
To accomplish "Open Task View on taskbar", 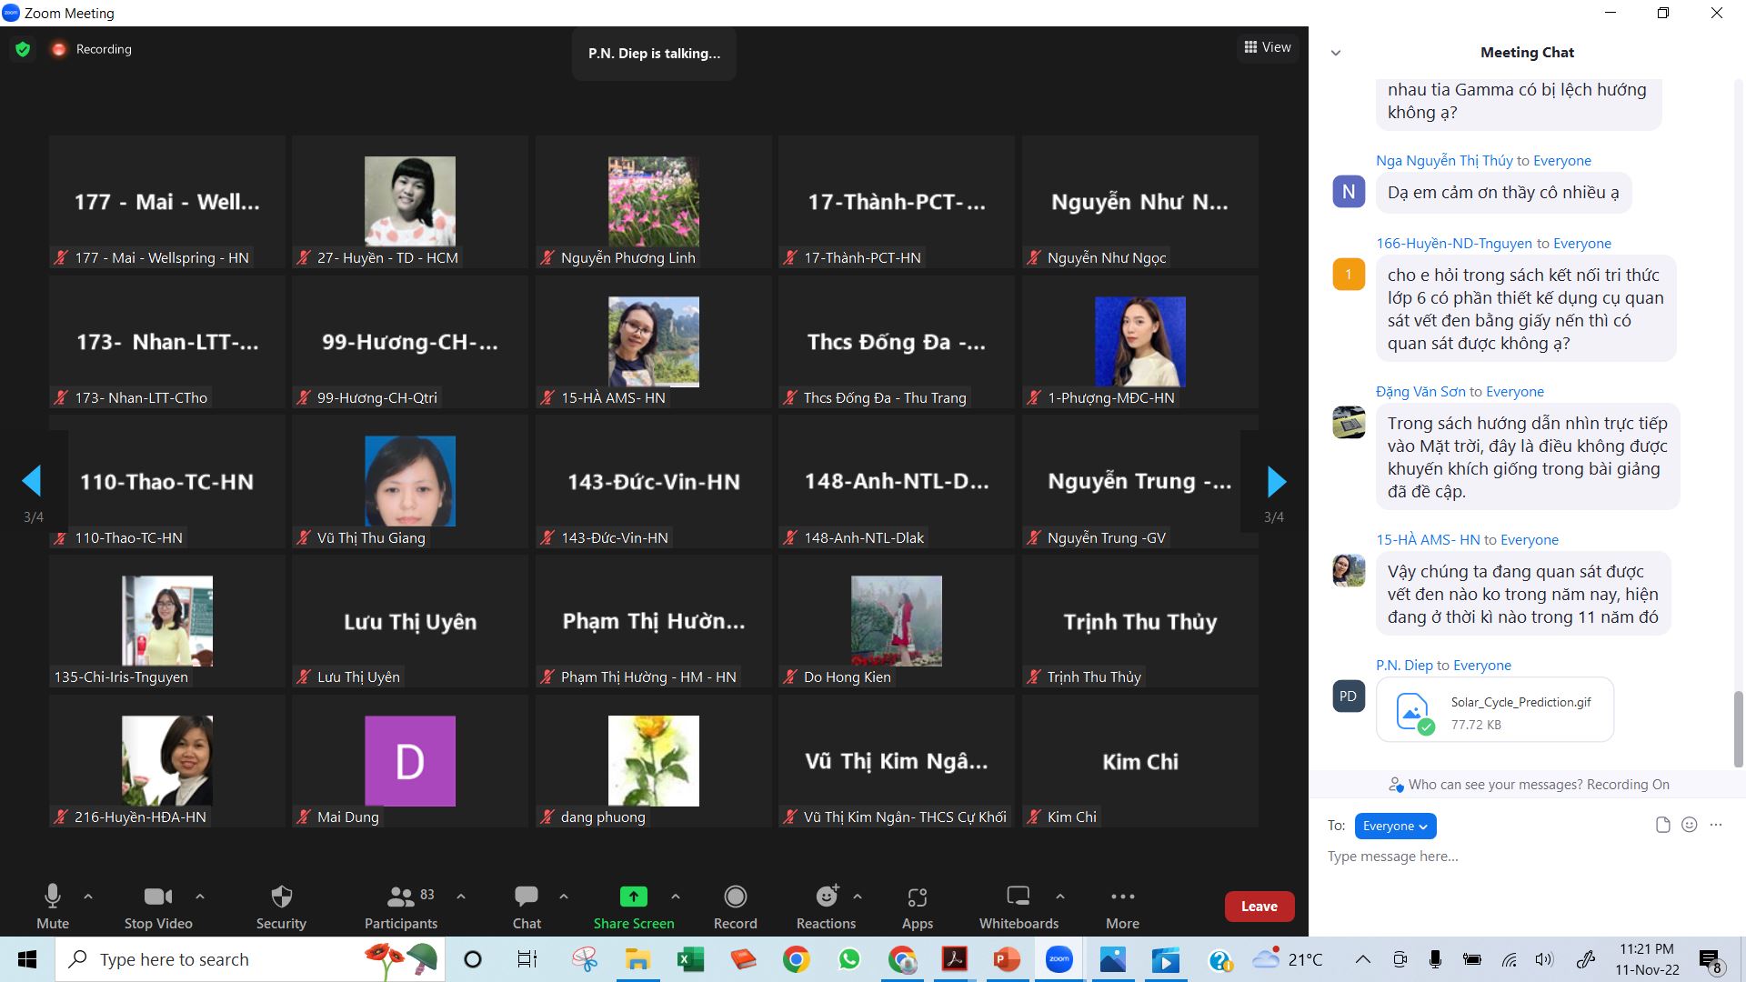I will point(527,959).
